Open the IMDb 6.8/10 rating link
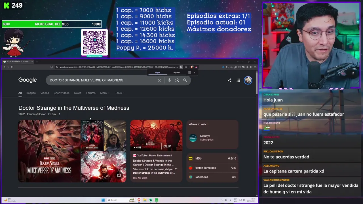This screenshot has height=204, width=363. [x=212, y=158]
